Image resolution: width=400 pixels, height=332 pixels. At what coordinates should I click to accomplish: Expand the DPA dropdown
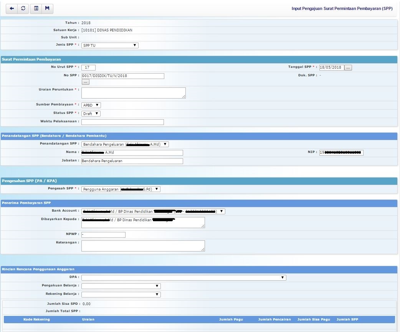pos(183,278)
